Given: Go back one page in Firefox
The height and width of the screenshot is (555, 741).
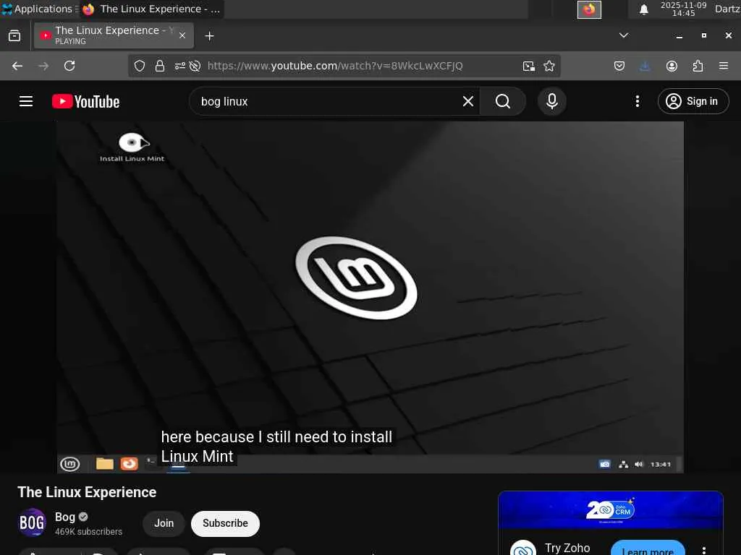Looking at the screenshot, I should [x=17, y=66].
